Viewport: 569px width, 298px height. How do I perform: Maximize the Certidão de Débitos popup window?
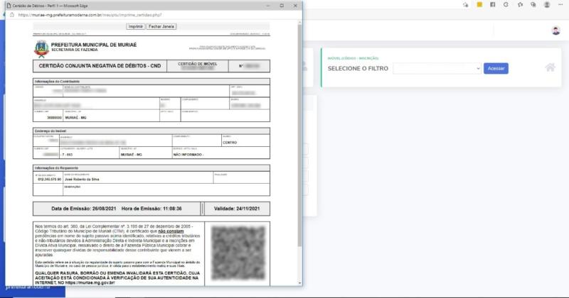(x=281, y=5)
